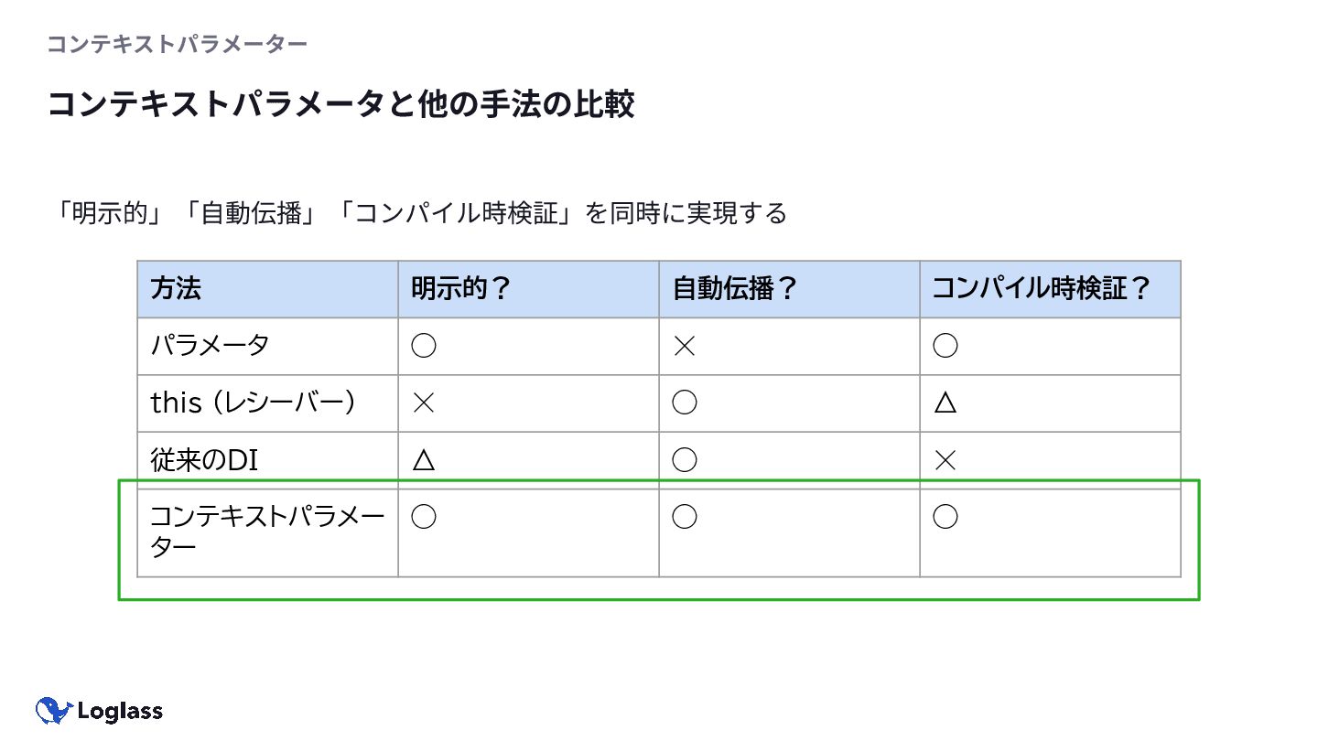Select the cross in パラメータ row under 自動伝播
Screen dimensions: 1318x741
click(684, 346)
